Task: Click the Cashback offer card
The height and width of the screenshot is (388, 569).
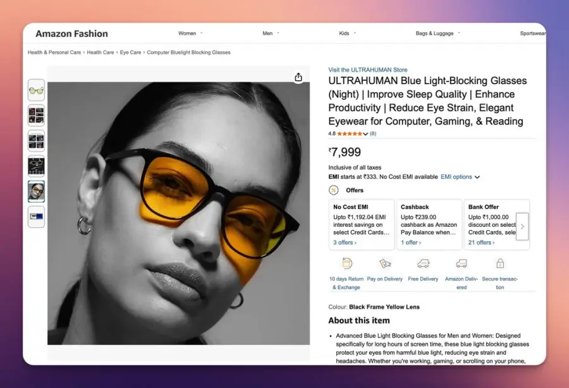Action: [429, 224]
